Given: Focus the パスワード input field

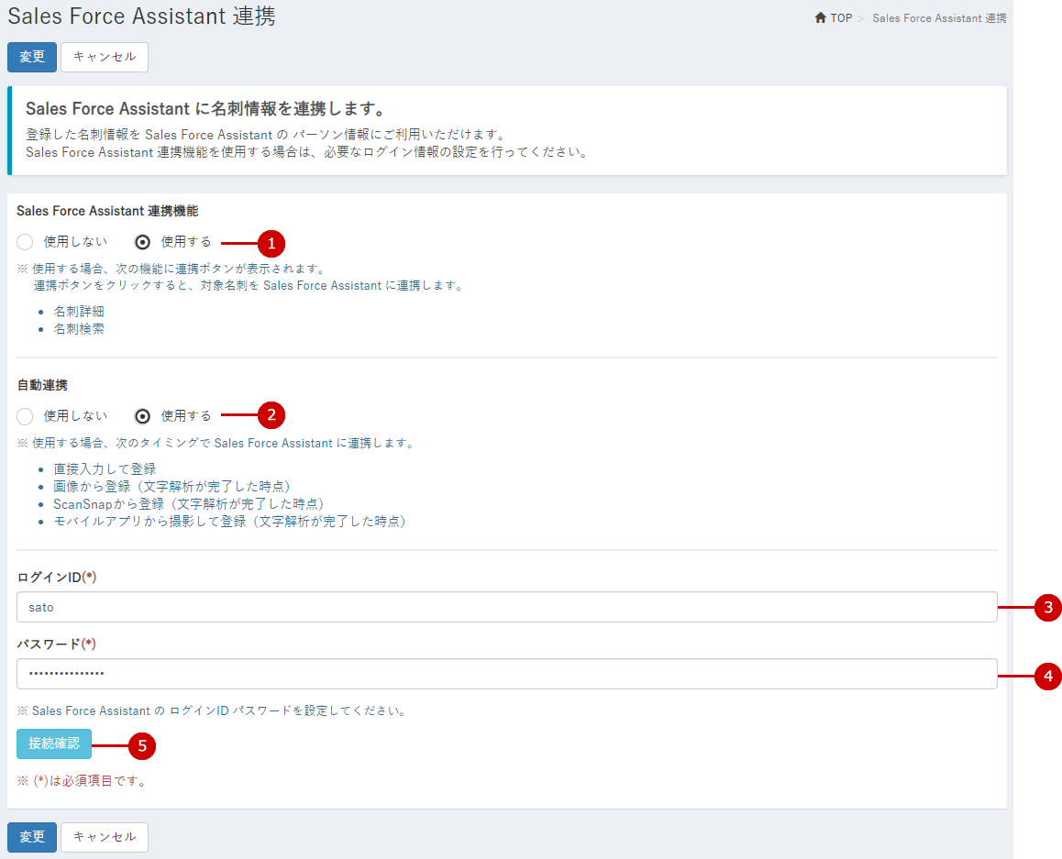Looking at the screenshot, I should [x=506, y=674].
